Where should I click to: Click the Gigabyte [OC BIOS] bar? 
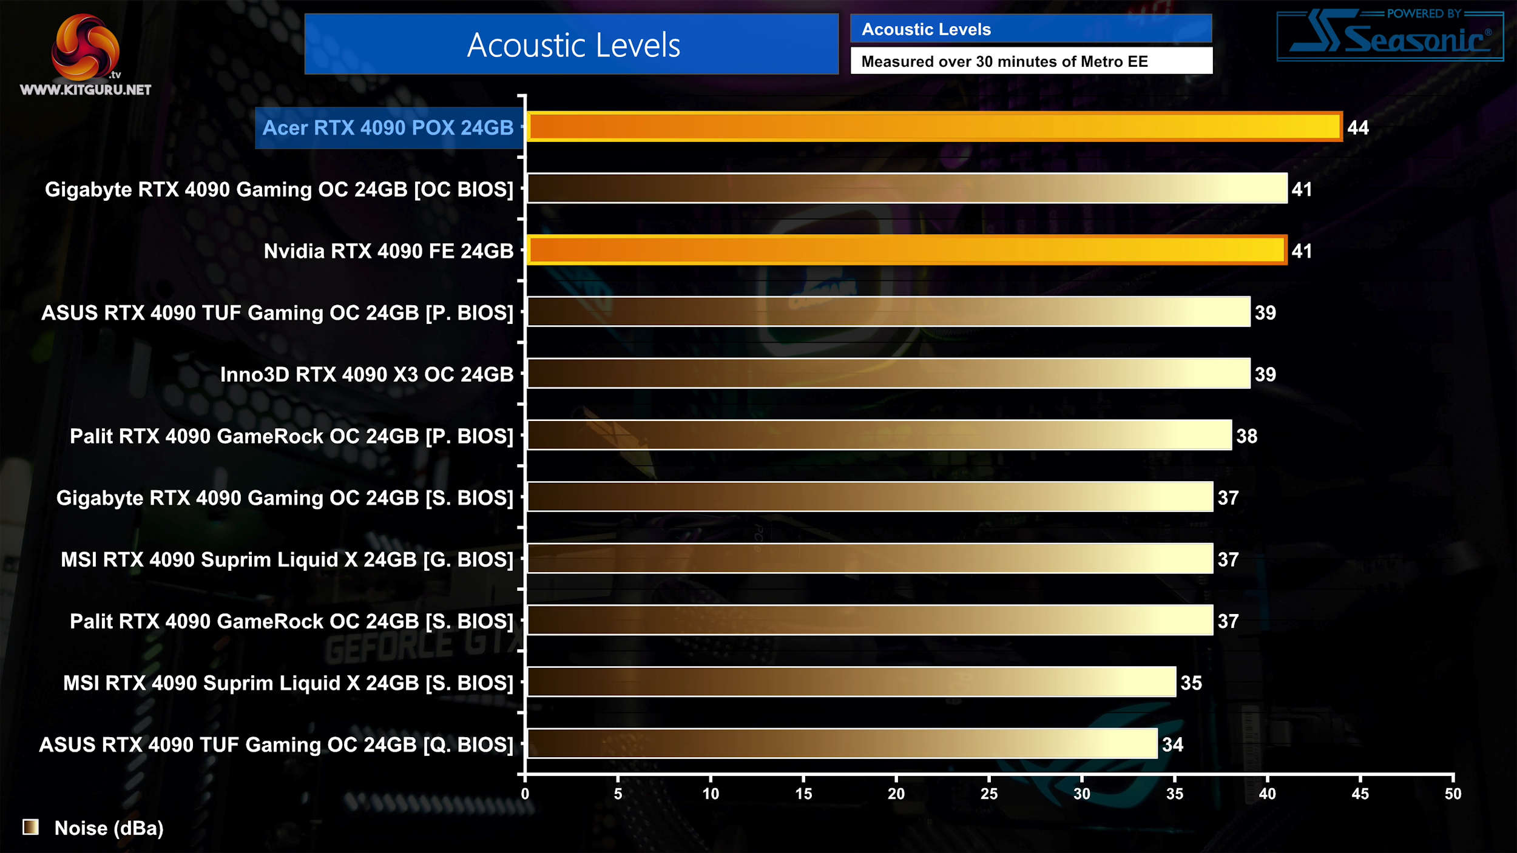[x=907, y=188]
